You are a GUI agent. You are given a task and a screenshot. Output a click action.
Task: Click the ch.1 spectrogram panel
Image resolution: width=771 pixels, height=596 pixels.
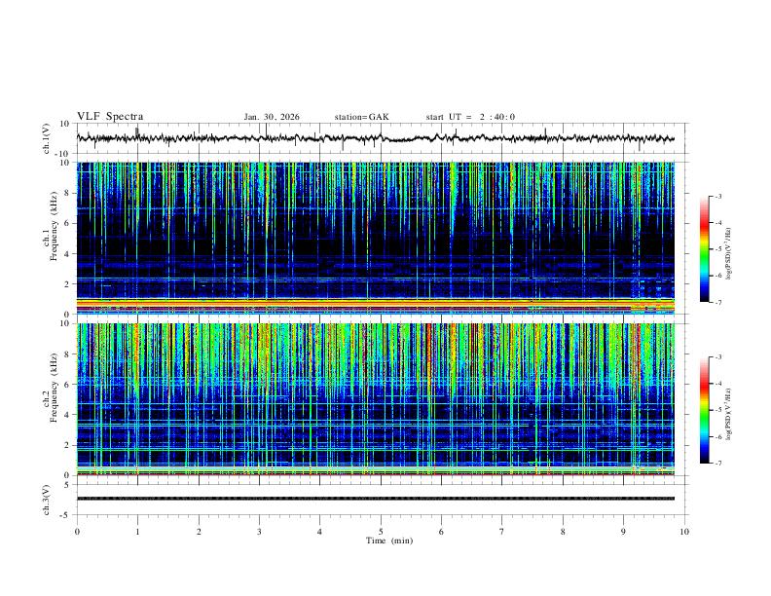376,238
